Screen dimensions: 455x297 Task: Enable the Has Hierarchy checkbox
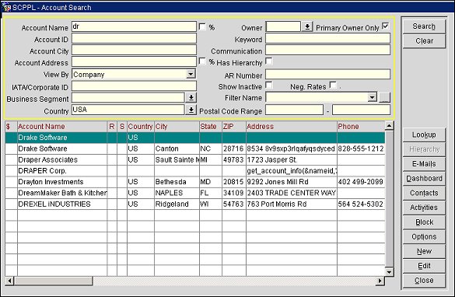pyautogui.click(x=269, y=61)
